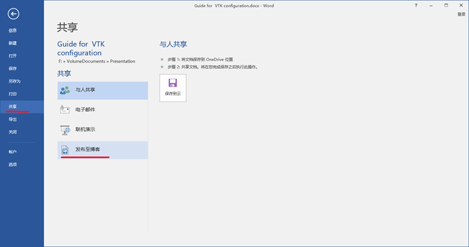Viewport: 469px width, 247px height.
Task: Click the Guide for VTK configuration title
Action: 81,48
